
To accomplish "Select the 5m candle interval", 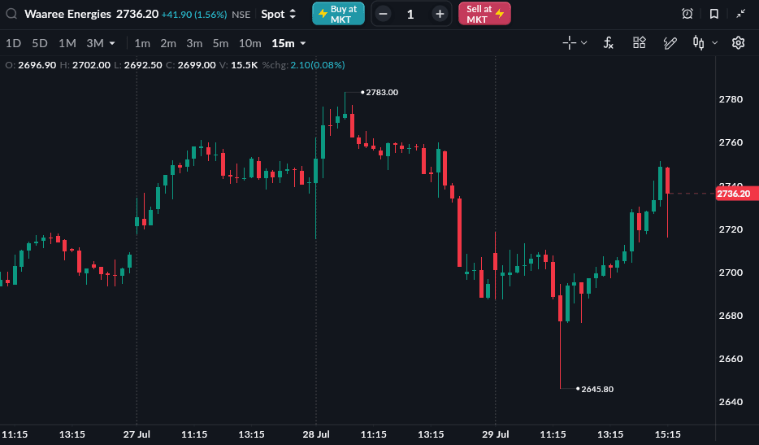I will (221, 43).
